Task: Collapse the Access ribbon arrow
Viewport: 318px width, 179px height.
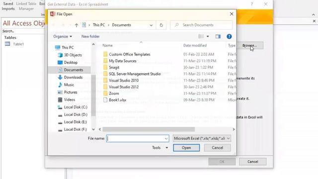Action: (x=314, y=14)
